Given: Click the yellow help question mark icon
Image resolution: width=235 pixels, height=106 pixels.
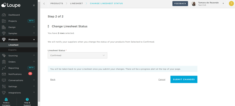Looking at the screenshot, I should pyautogui.click(x=231, y=4).
